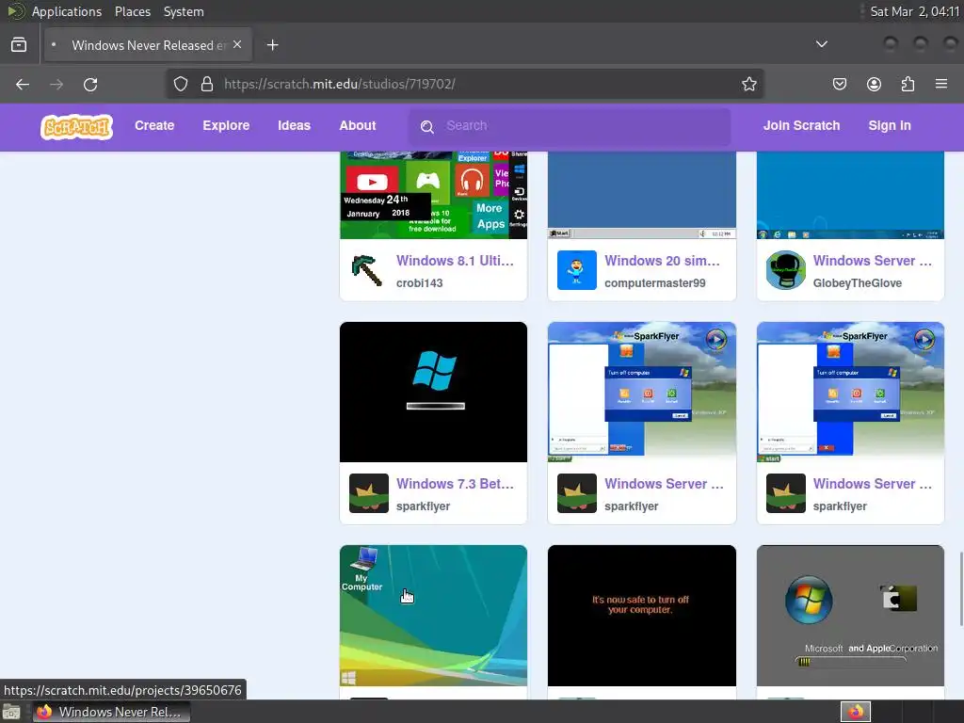Screen dimensions: 964x723
Task: Click sparkflyer avatar beside Windows 7.3 Beta
Action: [x=368, y=493]
